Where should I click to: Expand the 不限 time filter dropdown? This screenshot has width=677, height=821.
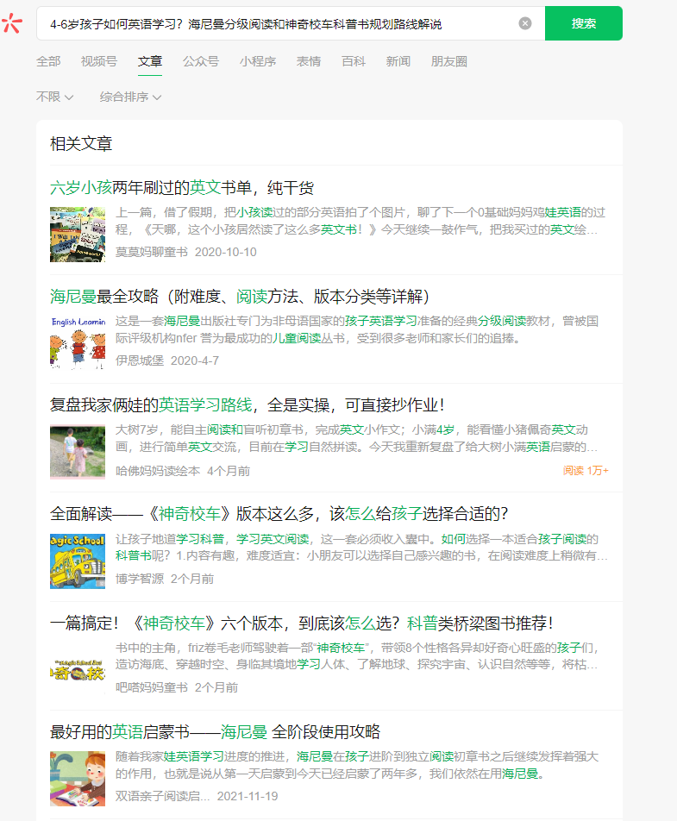[x=54, y=97]
